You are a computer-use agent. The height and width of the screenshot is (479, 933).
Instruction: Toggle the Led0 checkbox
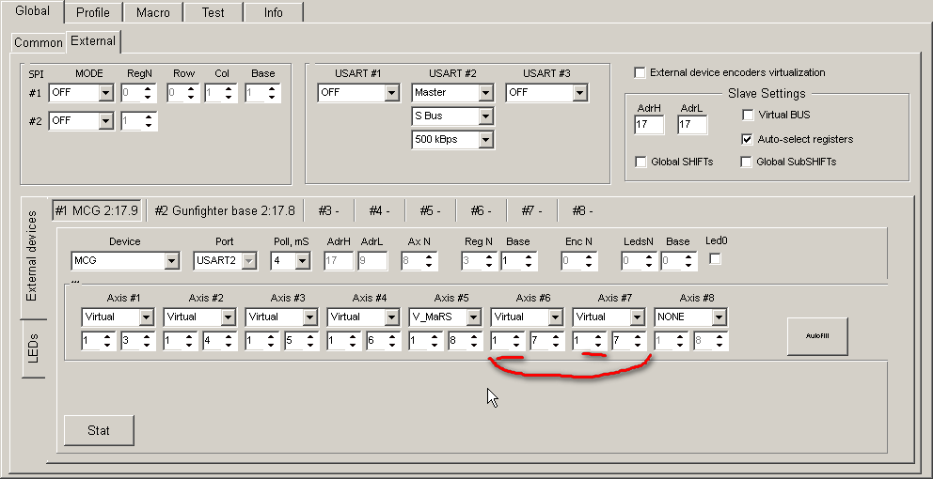tap(715, 258)
